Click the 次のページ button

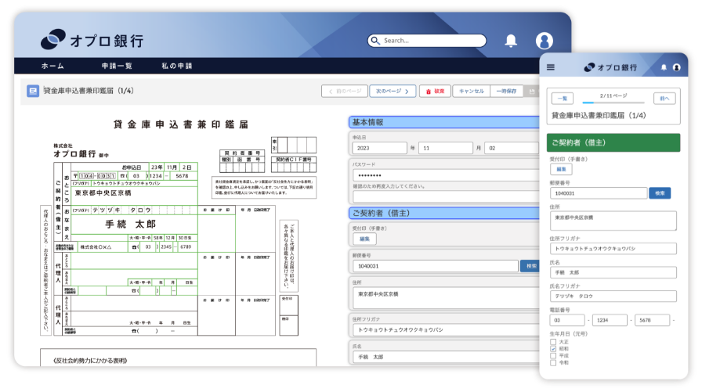tap(392, 91)
